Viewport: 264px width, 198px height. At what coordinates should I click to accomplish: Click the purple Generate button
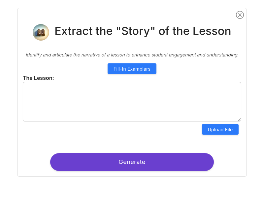click(x=132, y=162)
